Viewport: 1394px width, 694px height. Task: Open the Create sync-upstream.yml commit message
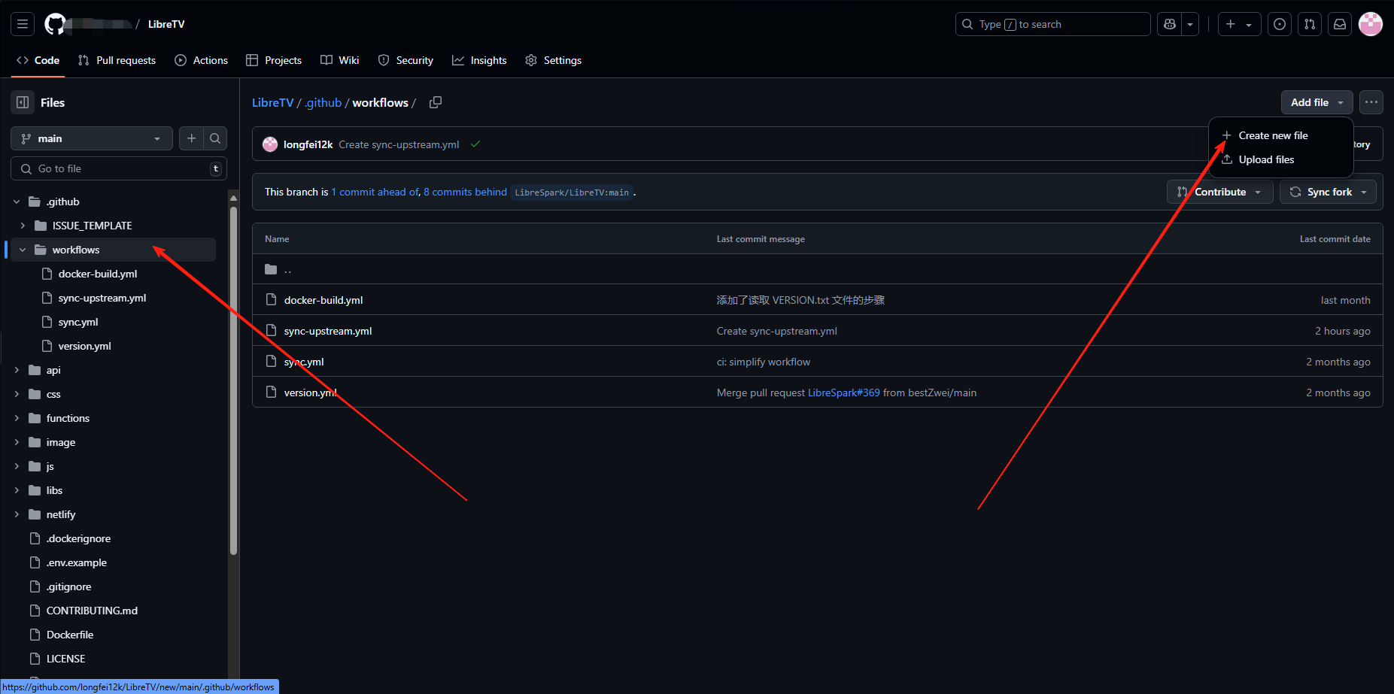[x=399, y=144]
